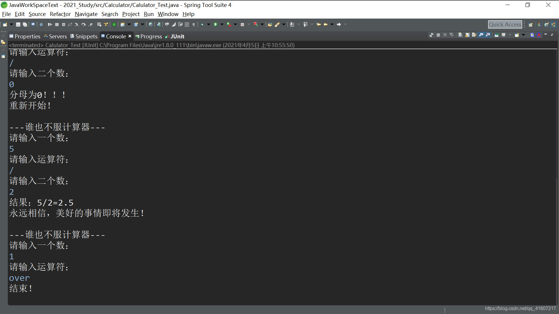Toggle Use Step Filters
Image resolution: width=559 pixels, height=314 pixels.
[106, 24]
